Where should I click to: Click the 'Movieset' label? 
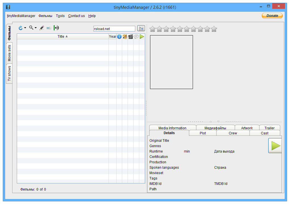point(156,173)
